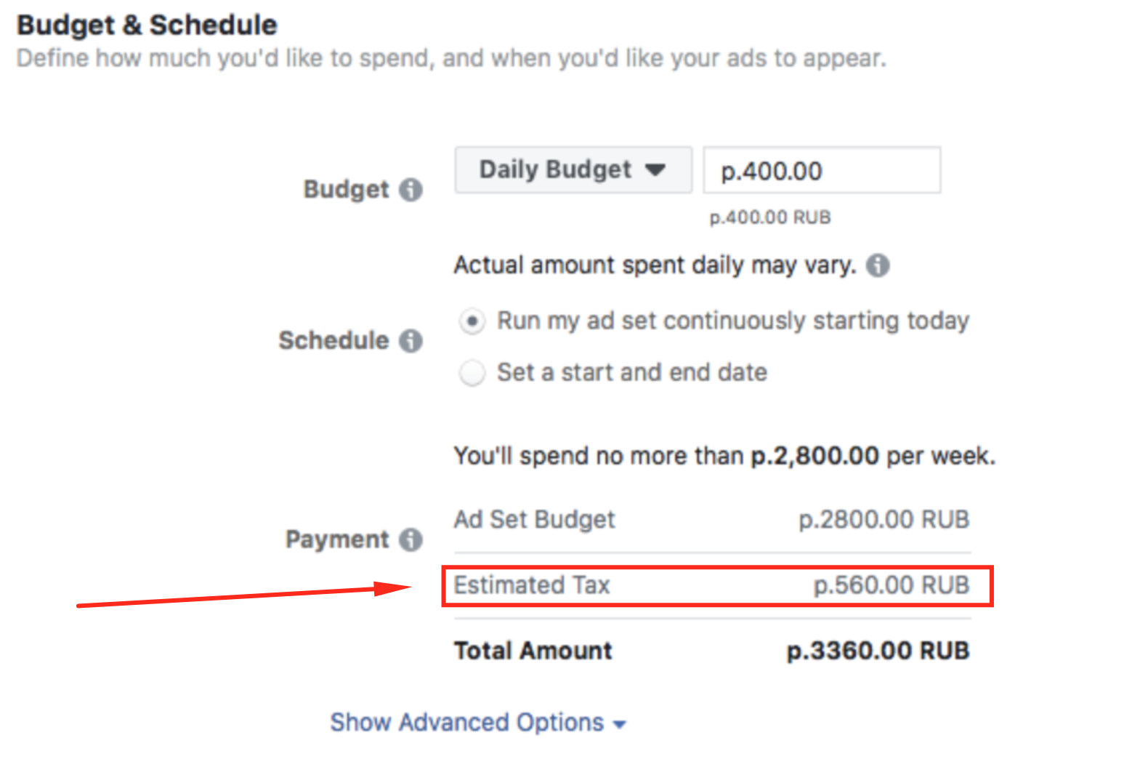
Task: Click the info icon beside Budget label
Action: pyautogui.click(x=411, y=190)
